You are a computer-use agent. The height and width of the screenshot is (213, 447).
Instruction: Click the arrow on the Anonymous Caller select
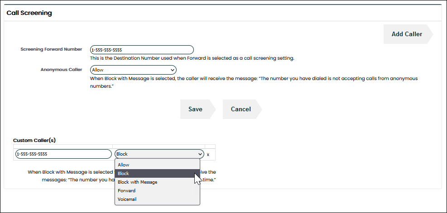pyautogui.click(x=173, y=70)
